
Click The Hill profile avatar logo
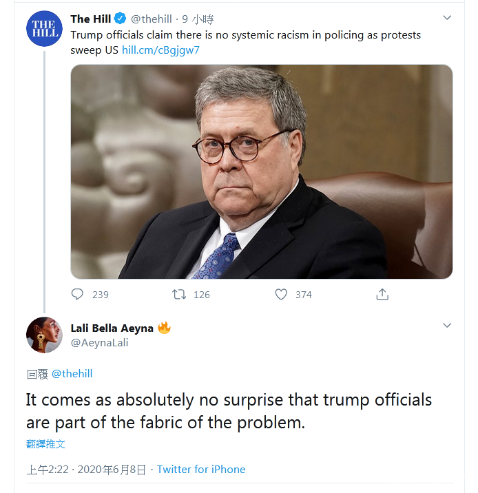tap(44, 29)
